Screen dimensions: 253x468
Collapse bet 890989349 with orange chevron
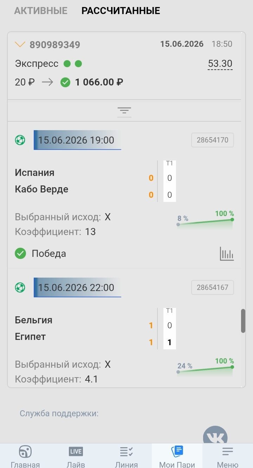(20, 44)
